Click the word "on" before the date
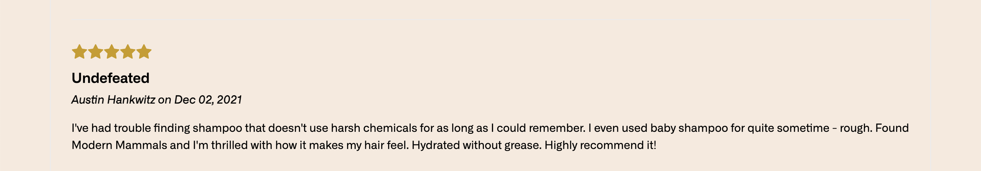981x171 pixels. click(x=164, y=100)
